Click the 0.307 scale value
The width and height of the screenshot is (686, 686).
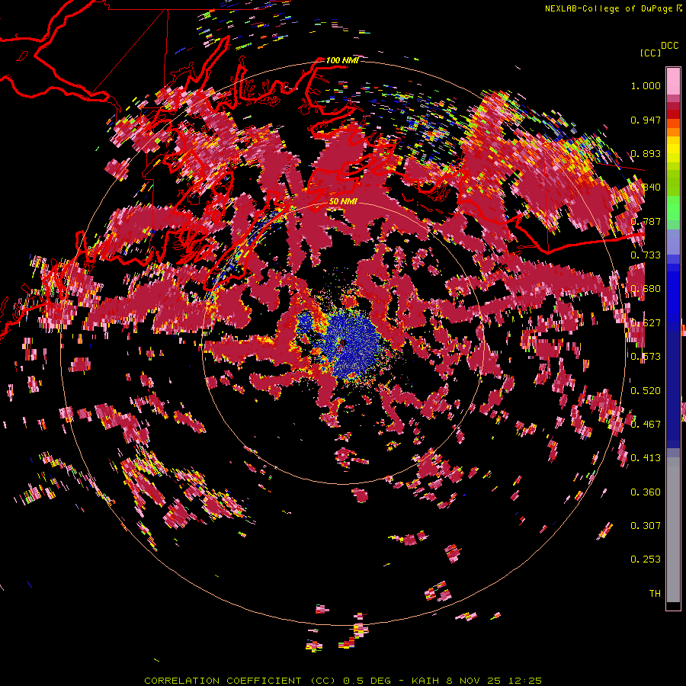point(646,526)
